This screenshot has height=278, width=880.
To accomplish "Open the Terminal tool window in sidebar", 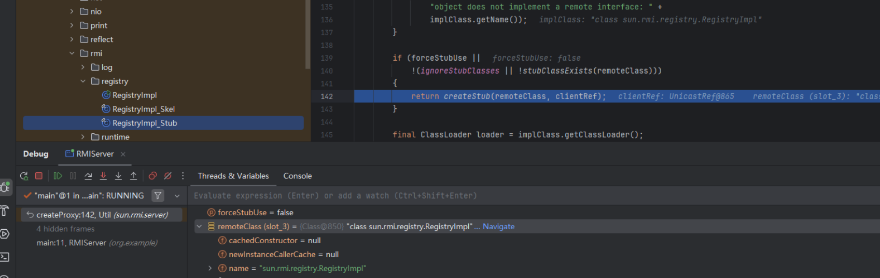I will click(5, 257).
